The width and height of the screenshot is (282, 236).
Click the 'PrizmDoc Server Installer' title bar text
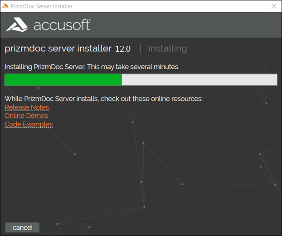pos(42,6)
